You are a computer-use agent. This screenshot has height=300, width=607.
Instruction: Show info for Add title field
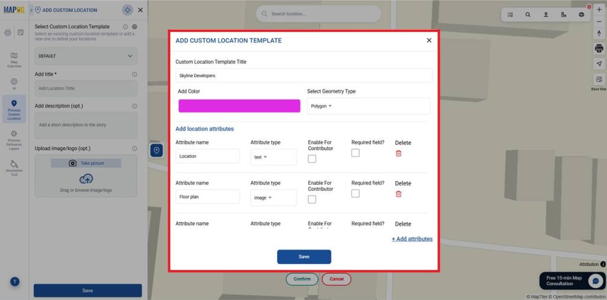point(135,74)
